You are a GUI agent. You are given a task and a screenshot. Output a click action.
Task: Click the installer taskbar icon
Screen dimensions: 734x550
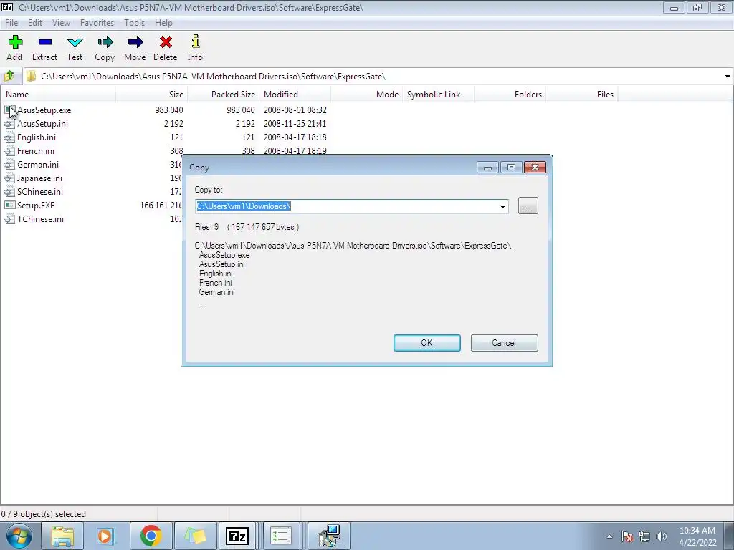(329, 536)
